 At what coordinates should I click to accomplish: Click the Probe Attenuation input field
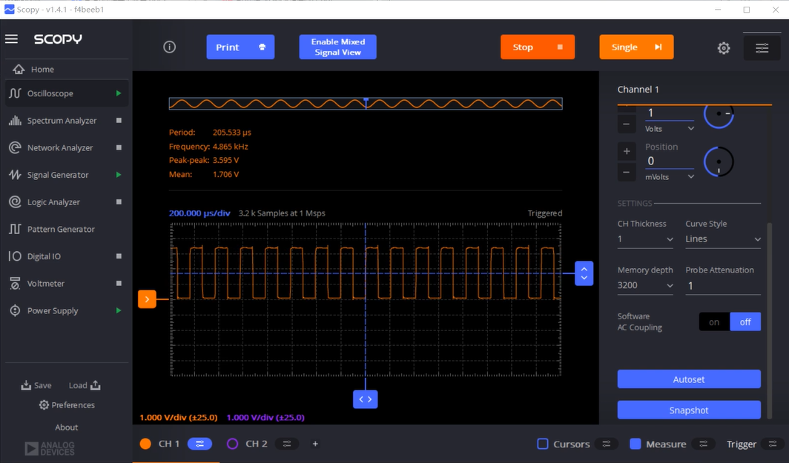click(x=723, y=285)
